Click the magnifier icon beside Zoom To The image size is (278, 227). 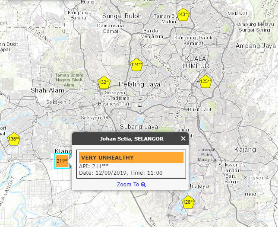click(x=143, y=185)
